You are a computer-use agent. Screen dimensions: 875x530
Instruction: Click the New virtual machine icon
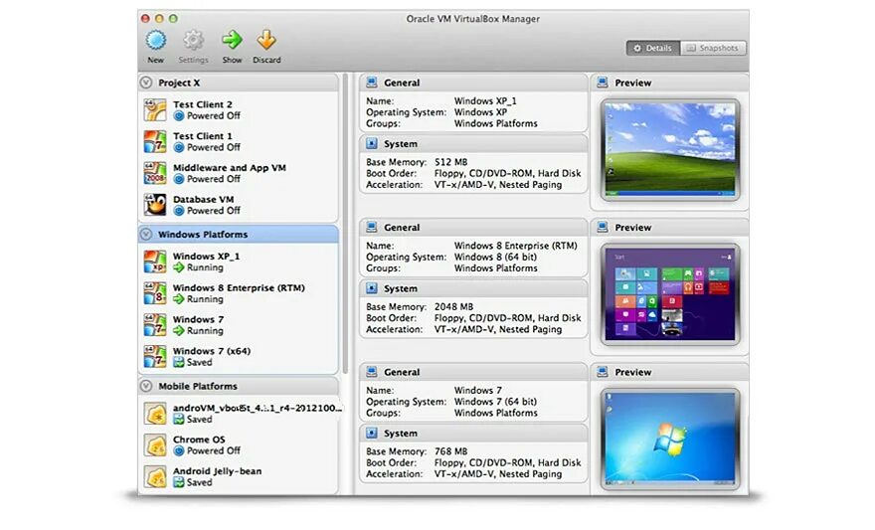coord(156,40)
